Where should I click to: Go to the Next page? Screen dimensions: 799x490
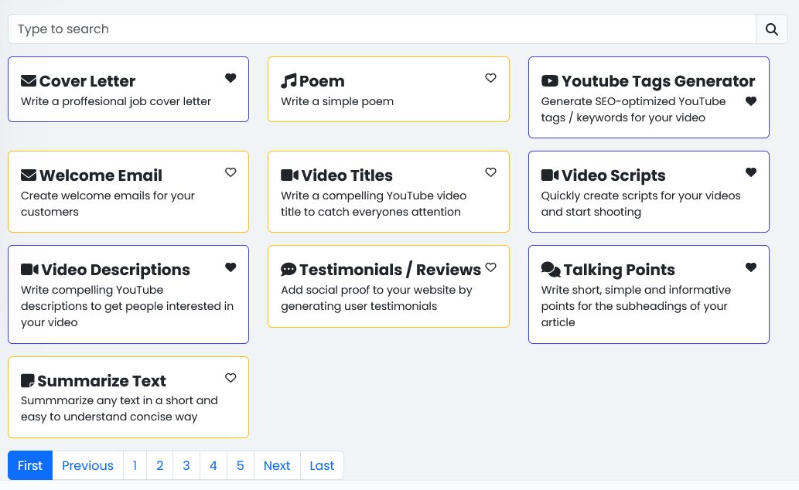coord(277,465)
